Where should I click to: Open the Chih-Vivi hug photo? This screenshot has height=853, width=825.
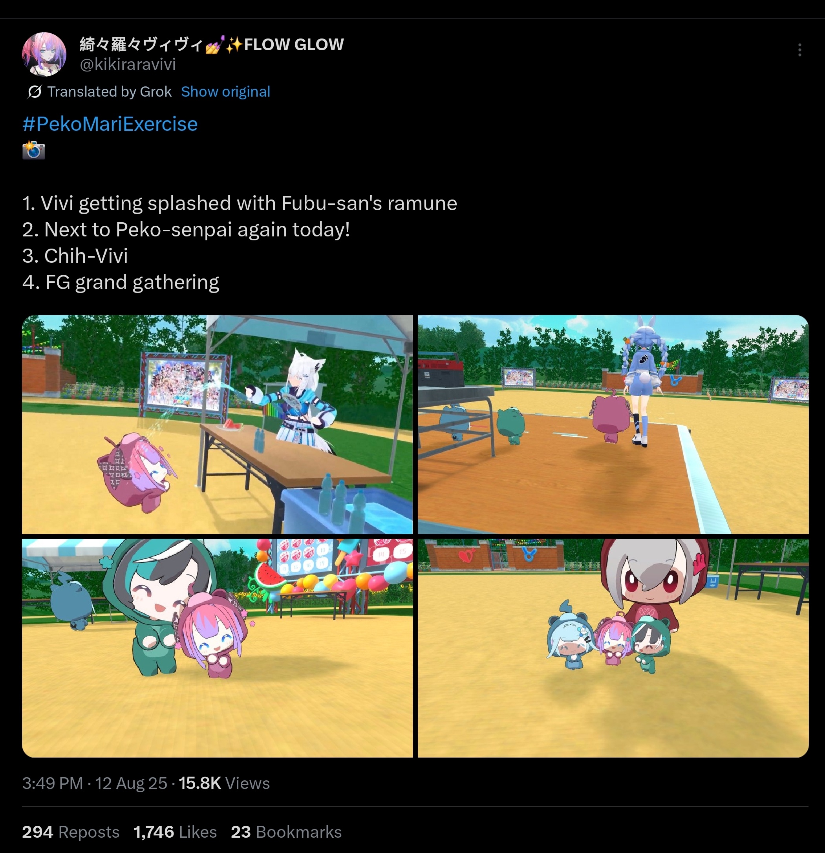point(217,648)
